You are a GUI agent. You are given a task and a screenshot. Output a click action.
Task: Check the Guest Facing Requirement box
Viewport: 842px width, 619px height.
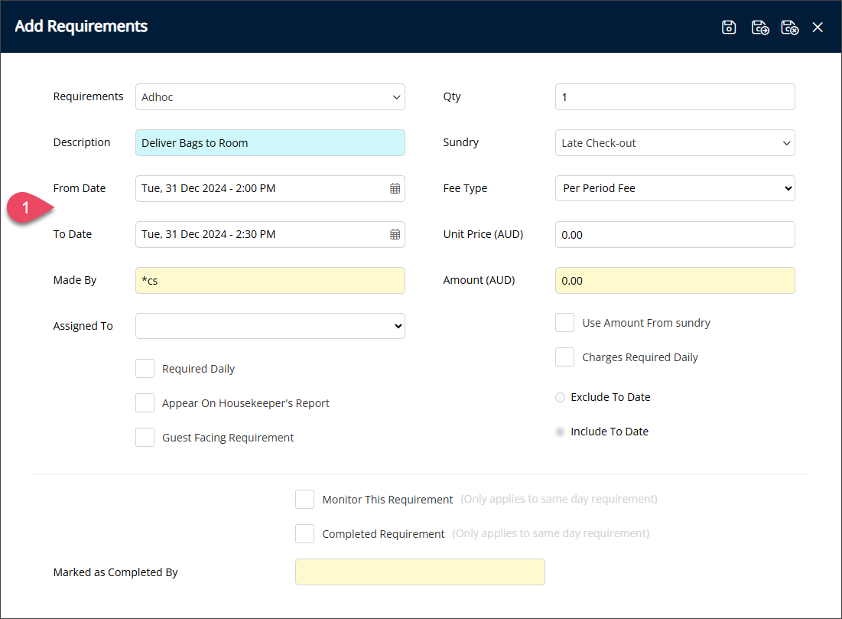pyautogui.click(x=145, y=438)
